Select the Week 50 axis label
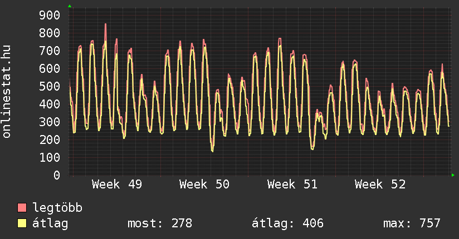The image size is (459, 239). click(x=204, y=185)
